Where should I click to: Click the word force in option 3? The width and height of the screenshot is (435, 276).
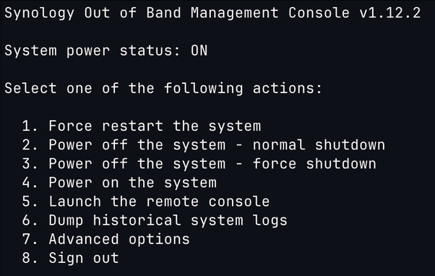275,164
